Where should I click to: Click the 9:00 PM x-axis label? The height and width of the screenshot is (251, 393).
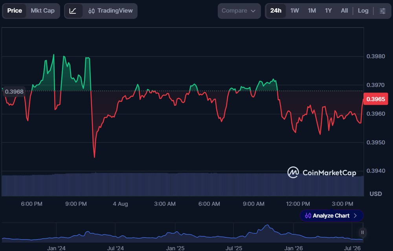coord(76,204)
